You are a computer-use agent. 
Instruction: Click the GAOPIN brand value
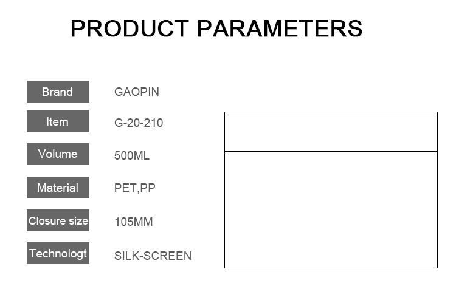tap(137, 92)
